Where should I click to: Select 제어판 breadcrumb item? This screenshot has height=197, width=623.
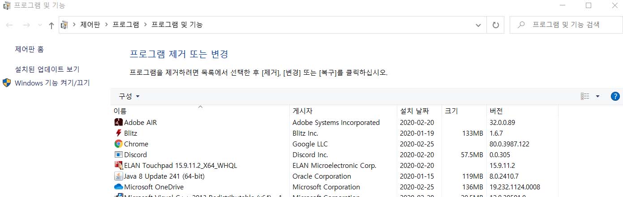pos(90,25)
